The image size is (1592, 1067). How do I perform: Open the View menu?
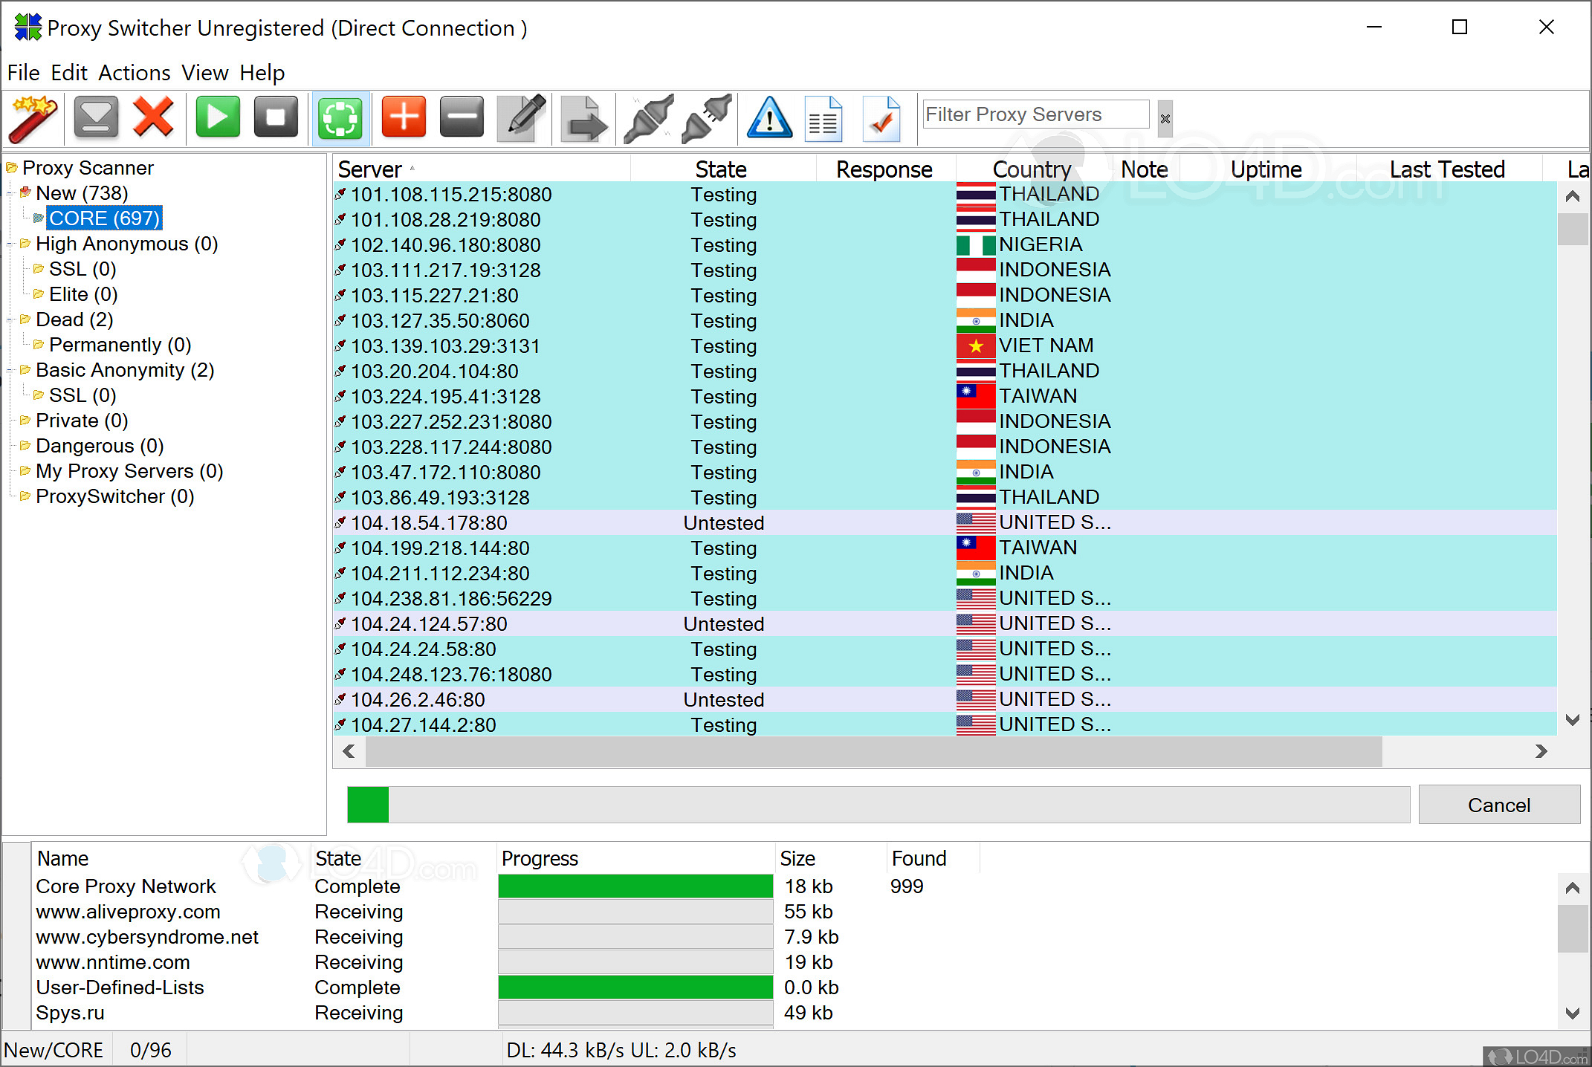tap(204, 73)
